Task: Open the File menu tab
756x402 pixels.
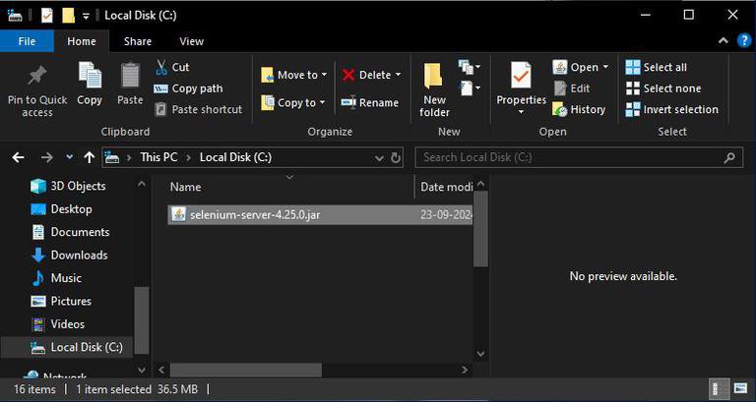Action: pos(27,41)
